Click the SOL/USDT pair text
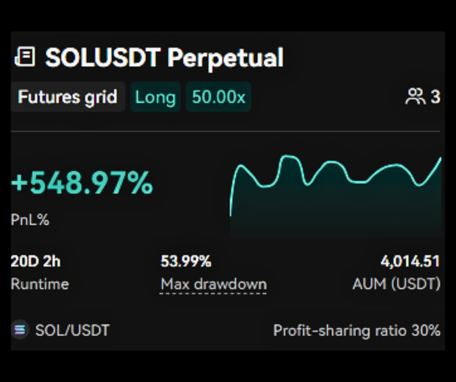This screenshot has height=382, width=456. click(72, 331)
